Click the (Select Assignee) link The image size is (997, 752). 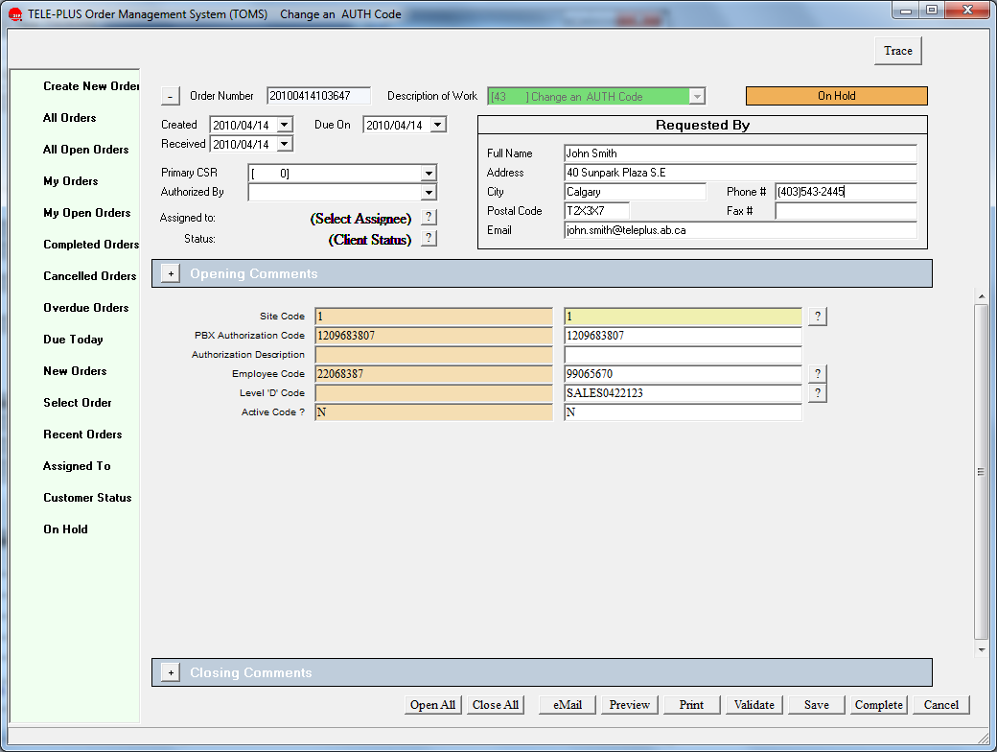360,219
